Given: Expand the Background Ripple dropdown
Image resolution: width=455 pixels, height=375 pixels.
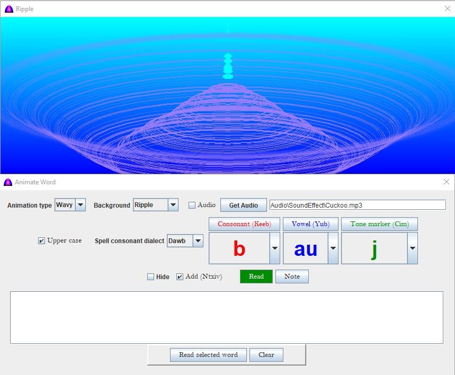Looking at the screenshot, I should click(173, 205).
